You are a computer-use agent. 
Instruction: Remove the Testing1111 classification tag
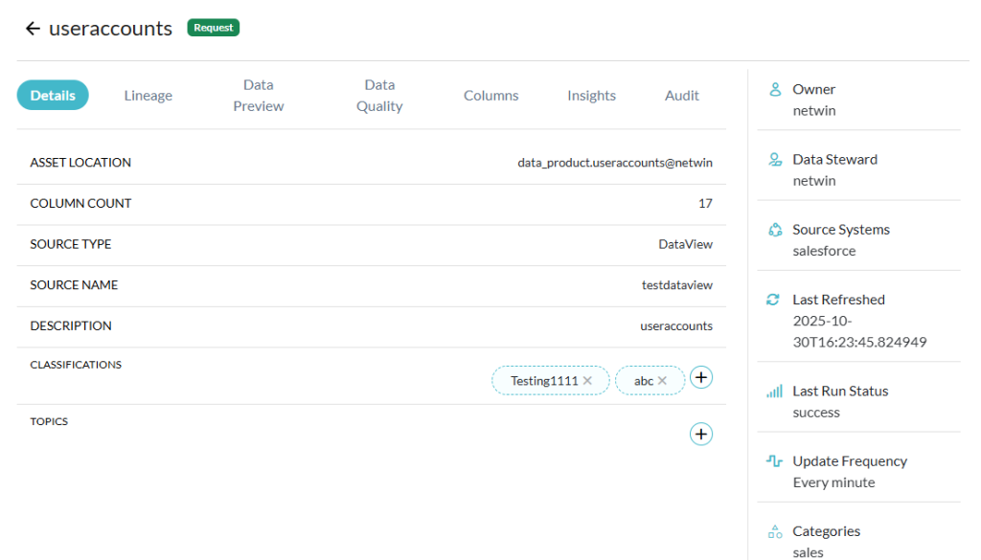coord(588,380)
